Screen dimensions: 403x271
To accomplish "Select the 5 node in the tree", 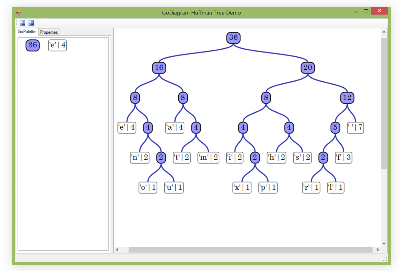I will [x=335, y=127].
